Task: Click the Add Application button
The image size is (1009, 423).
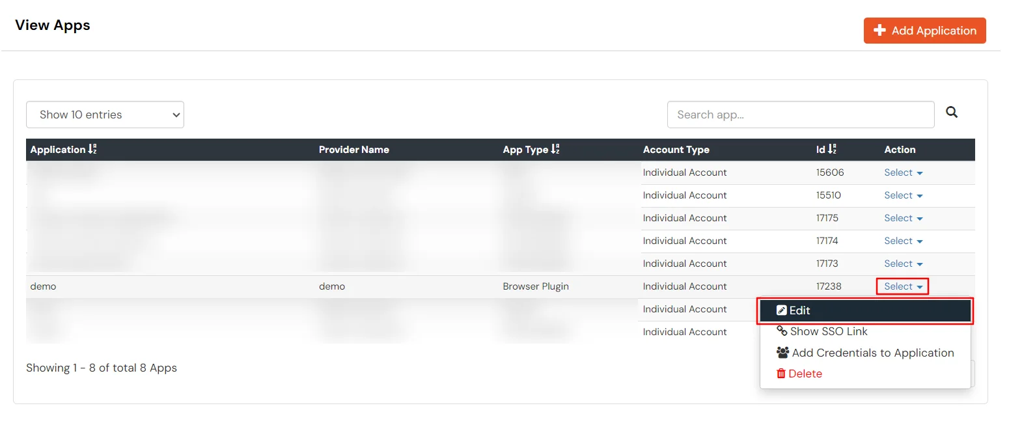Action: 924,30
